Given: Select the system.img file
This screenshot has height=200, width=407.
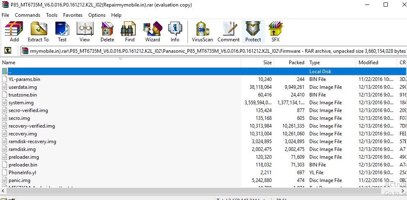Looking at the screenshot, I should click(21, 103).
